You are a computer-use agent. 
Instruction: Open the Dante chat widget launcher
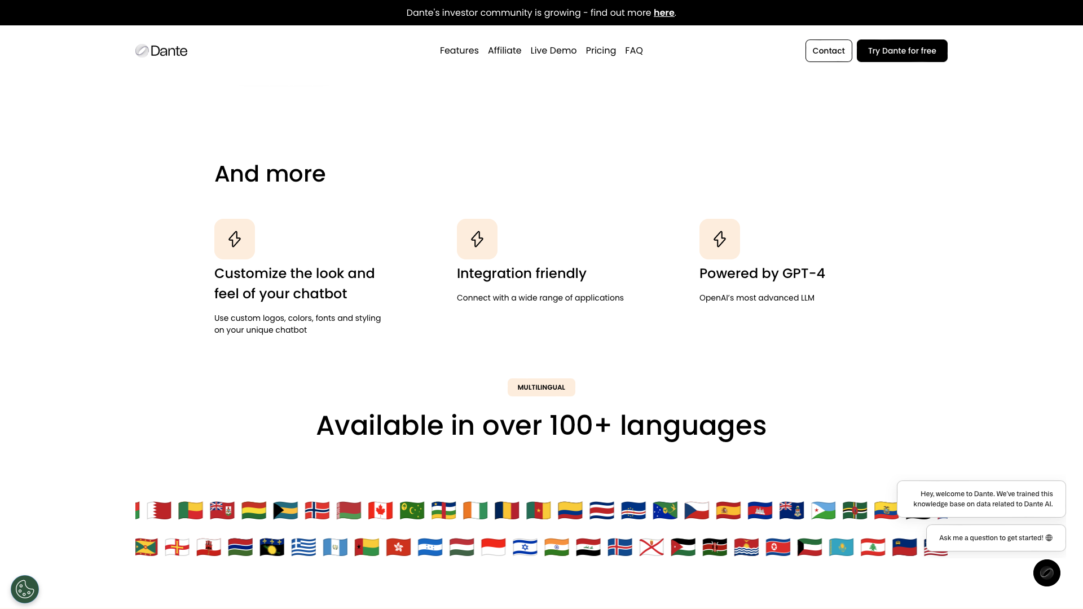point(1047,573)
